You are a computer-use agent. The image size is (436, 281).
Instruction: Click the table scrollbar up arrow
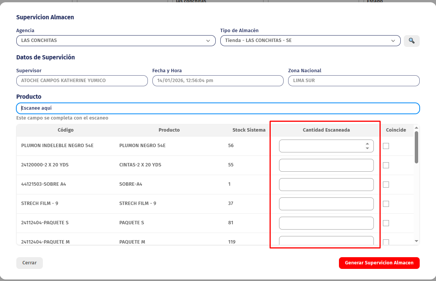(x=416, y=127)
